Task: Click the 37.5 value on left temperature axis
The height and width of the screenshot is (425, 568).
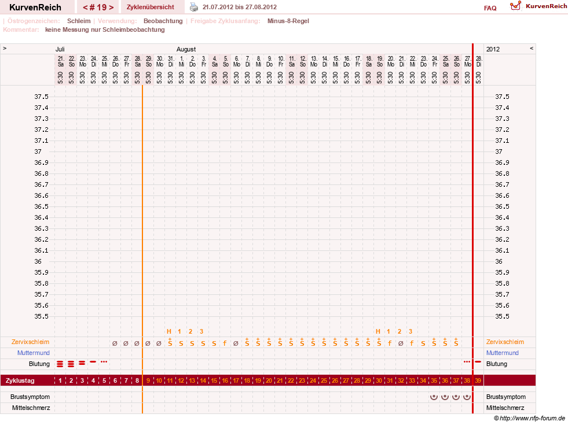Action: point(41,97)
